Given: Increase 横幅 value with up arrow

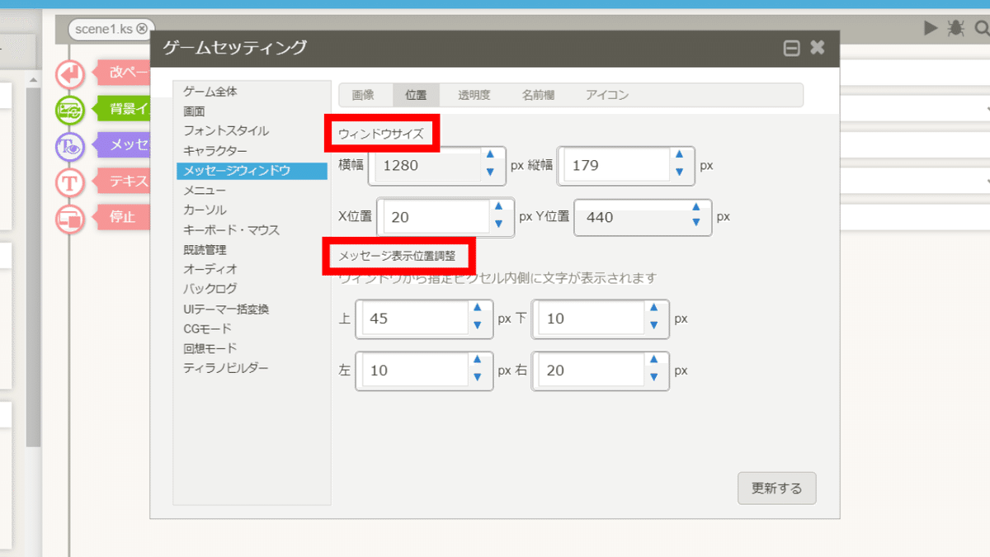Looking at the screenshot, I should (x=490, y=154).
